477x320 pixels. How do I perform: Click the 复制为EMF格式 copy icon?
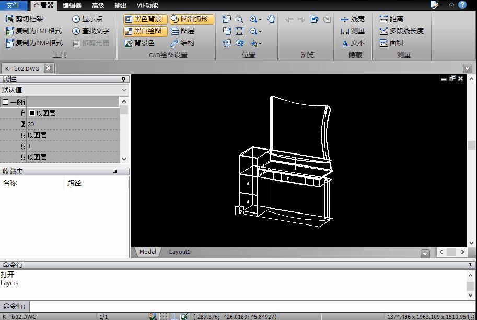click(x=10, y=31)
